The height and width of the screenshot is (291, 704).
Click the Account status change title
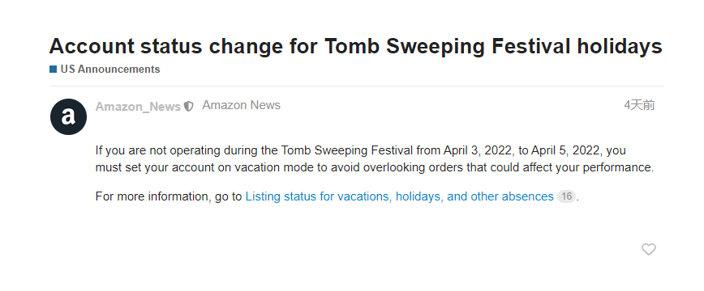[x=355, y=46]
